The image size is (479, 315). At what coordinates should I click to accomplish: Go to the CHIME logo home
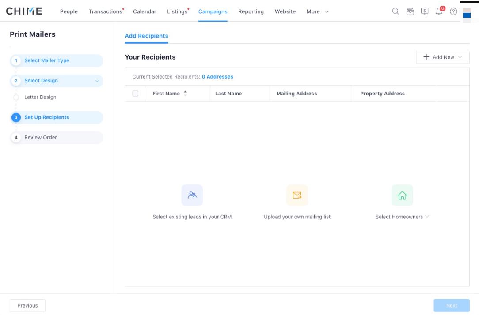coord(24,11)
